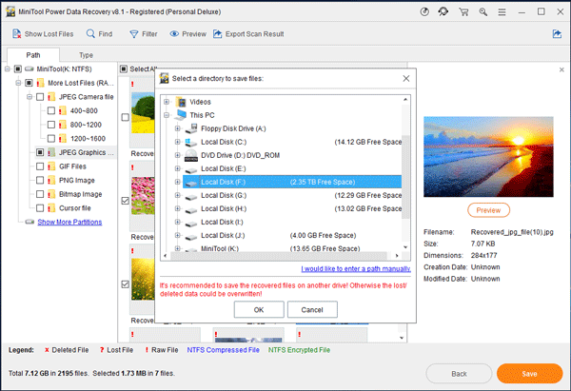Image resolution: width=571 pixels, height=391 pixels.
Task: Open the hamburger menu icon
Action: point(502,12)
